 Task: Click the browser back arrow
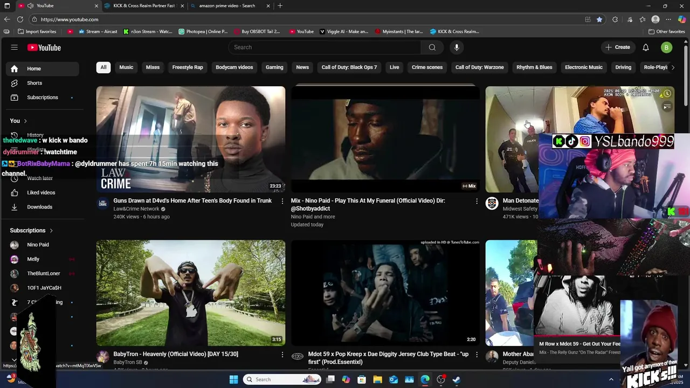(7, 19)
